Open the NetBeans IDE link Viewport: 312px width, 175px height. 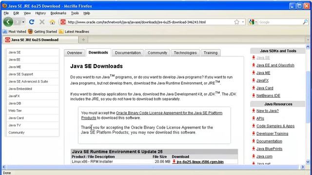coord(268,96)
